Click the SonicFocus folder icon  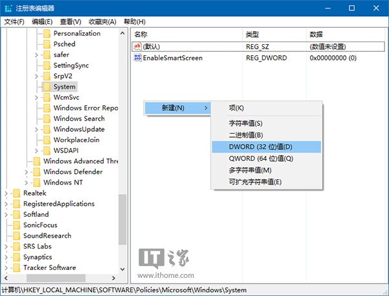click(x=17, y=225)
